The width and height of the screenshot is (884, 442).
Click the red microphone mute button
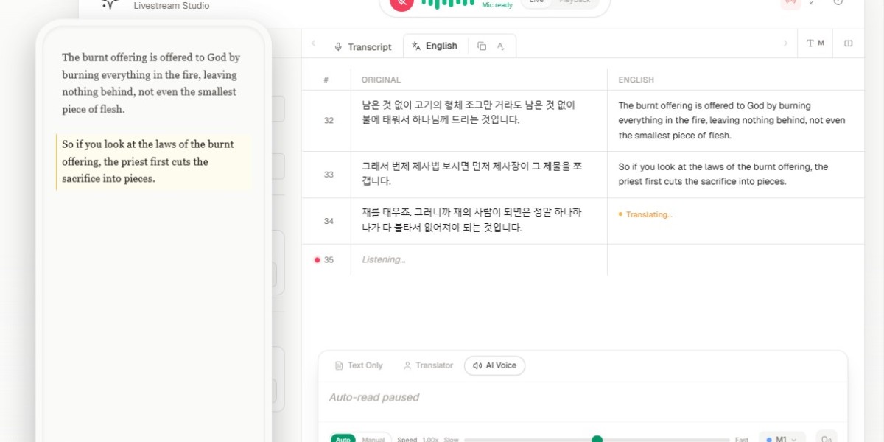click(x=401, y=2)
